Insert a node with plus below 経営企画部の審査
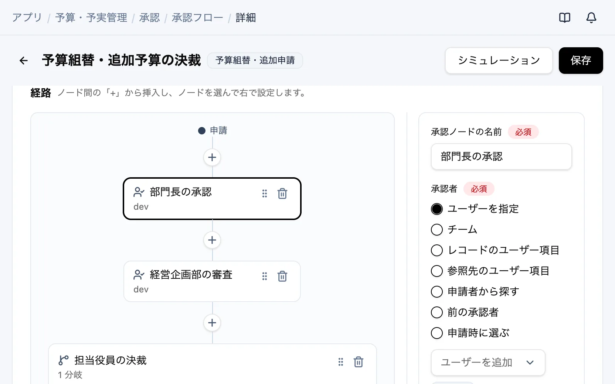The image size is (615, 384). pyautogui.click(x=212, y=323)
